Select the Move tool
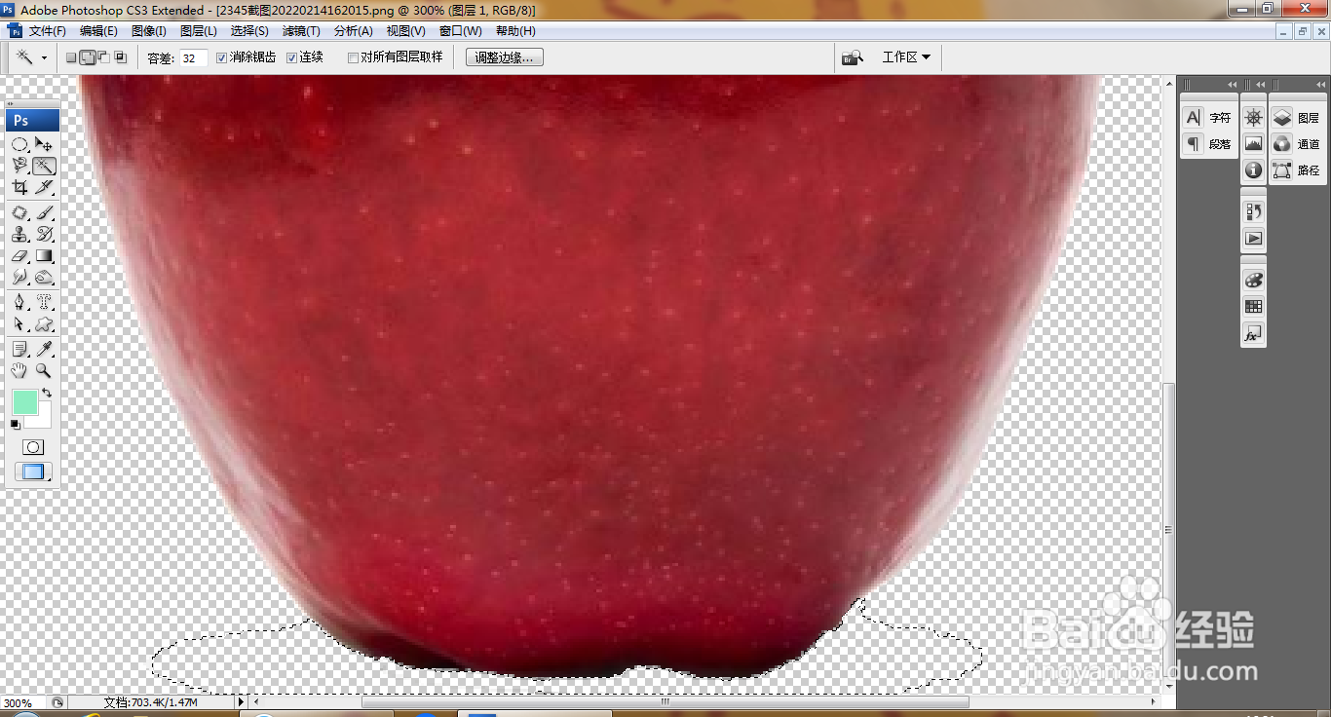1331x717 pixels. 44,144
